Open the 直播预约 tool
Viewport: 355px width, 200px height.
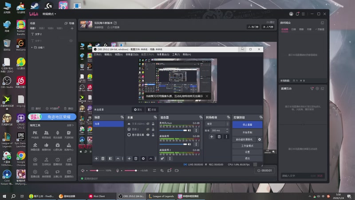pos(69,173)
